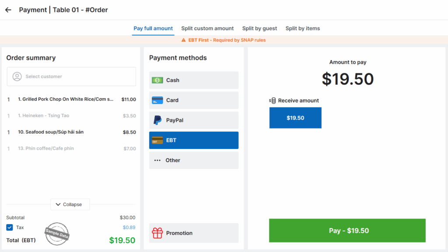The image size is (448, 252).
Task: Open the Select customer field
Action: point(71,76)
